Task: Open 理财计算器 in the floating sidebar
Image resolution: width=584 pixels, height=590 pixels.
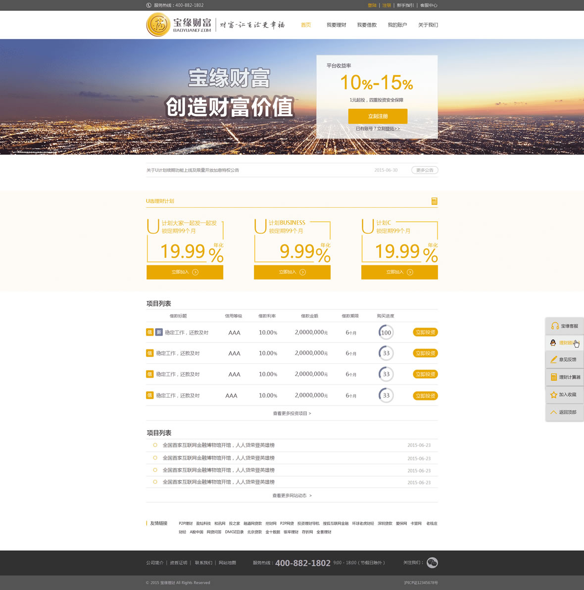Action: (565, 377)
